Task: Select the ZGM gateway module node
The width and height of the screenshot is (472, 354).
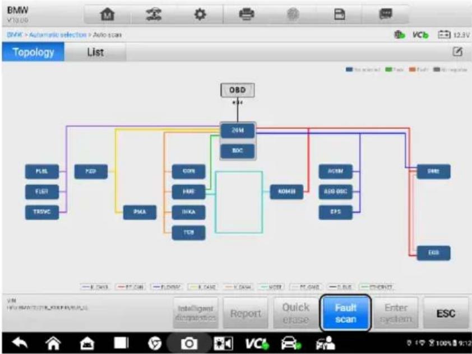Action: 238,131
